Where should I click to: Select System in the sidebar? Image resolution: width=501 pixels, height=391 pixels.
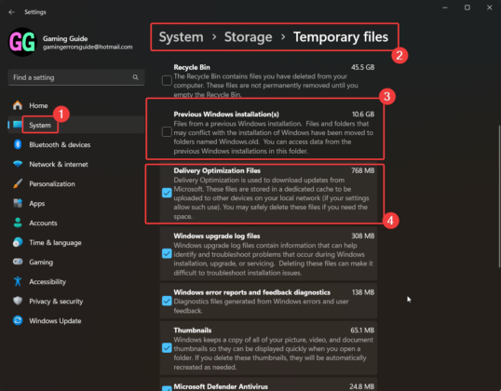point(76,125)
